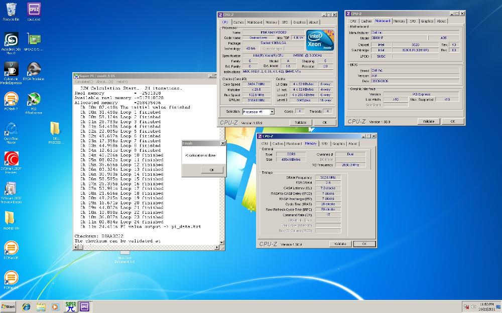Open the Processor #1 Selection dropdown

click(x=259, y=112)
